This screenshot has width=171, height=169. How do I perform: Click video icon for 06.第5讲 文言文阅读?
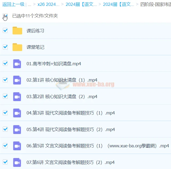(17, 146)
